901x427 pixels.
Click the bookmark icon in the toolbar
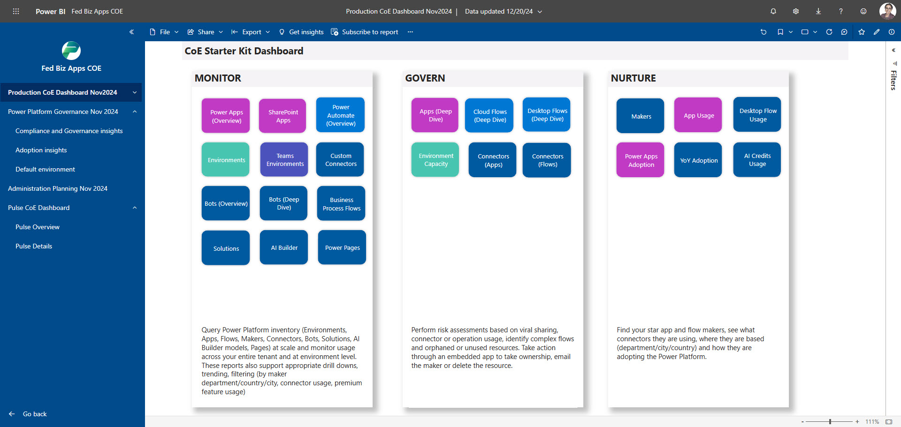(780, 32)
